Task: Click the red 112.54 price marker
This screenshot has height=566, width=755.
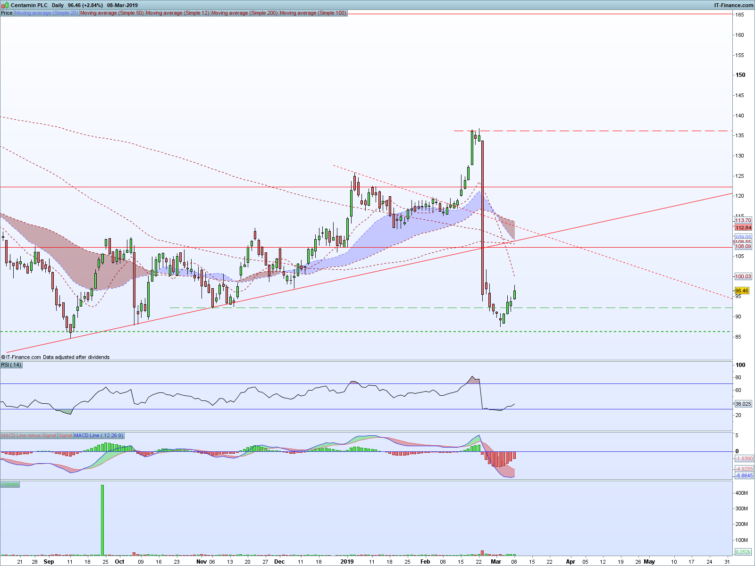Action: tap(743, 227)
